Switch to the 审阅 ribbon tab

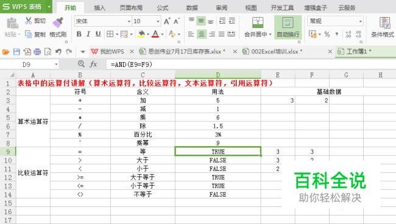(x=222, y=8)
